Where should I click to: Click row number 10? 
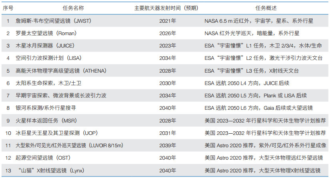click(8, 133)
